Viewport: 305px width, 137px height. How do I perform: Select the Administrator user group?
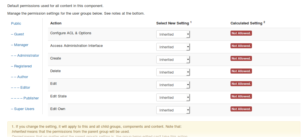pyautogui.click(x=25, y=56)
